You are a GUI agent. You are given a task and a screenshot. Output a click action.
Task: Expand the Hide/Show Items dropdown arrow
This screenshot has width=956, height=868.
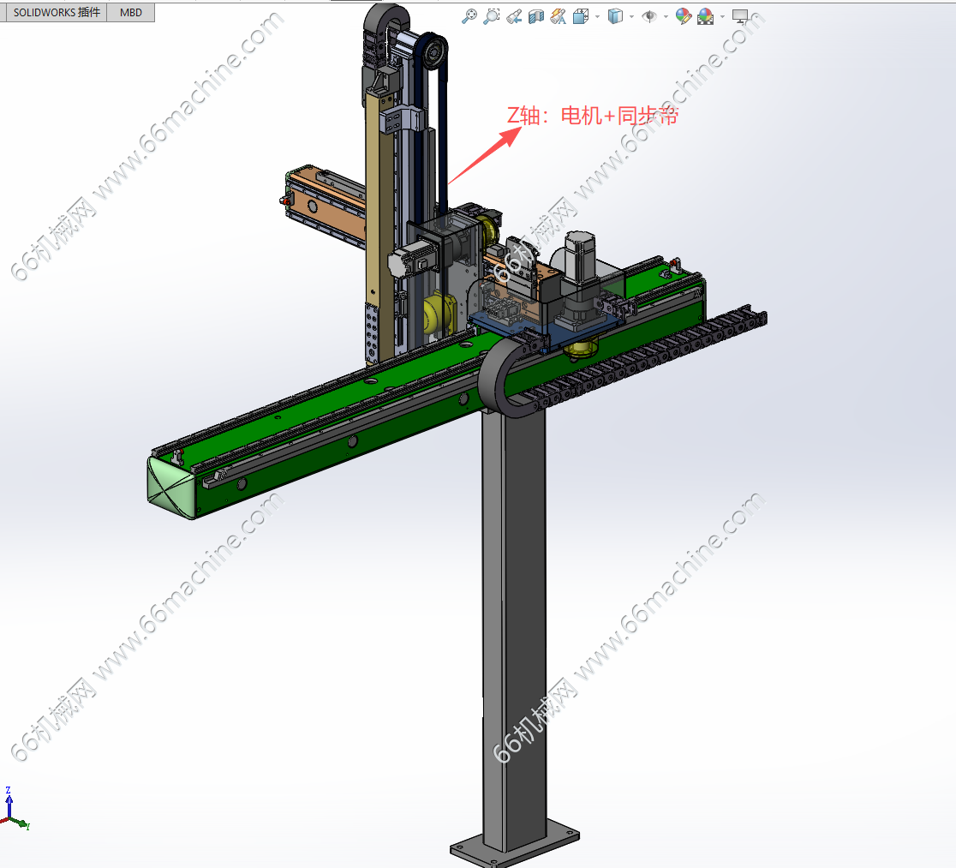(x=665, y=16)
